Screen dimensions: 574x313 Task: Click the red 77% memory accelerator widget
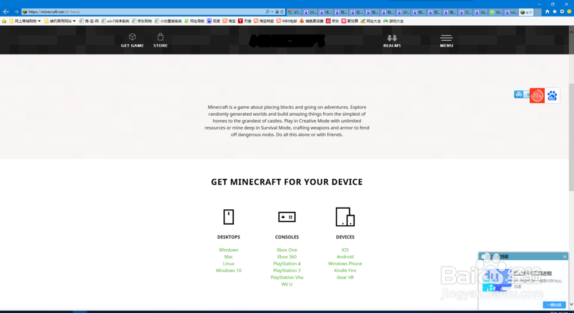point(537,95)
